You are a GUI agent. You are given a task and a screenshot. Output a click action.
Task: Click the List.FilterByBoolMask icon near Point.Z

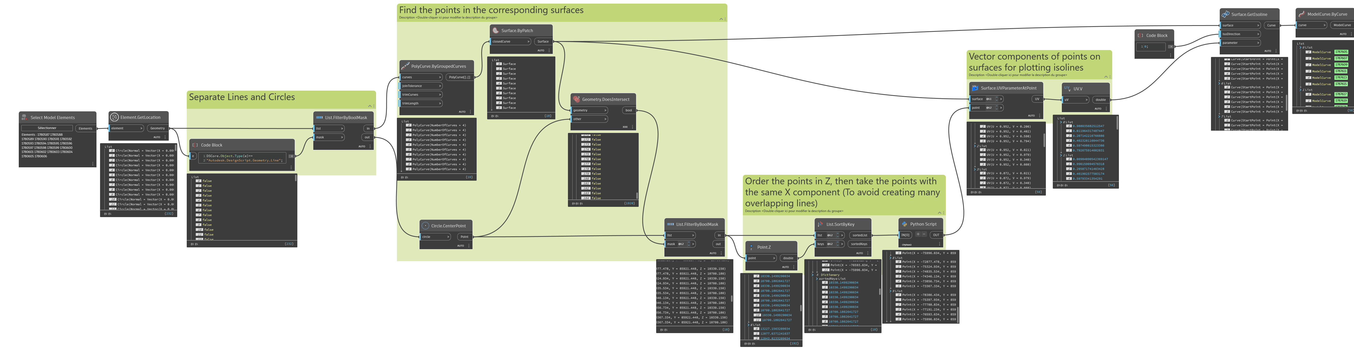tap(670, 224)
